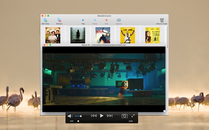Skip to the next track in player

point(110,116)
